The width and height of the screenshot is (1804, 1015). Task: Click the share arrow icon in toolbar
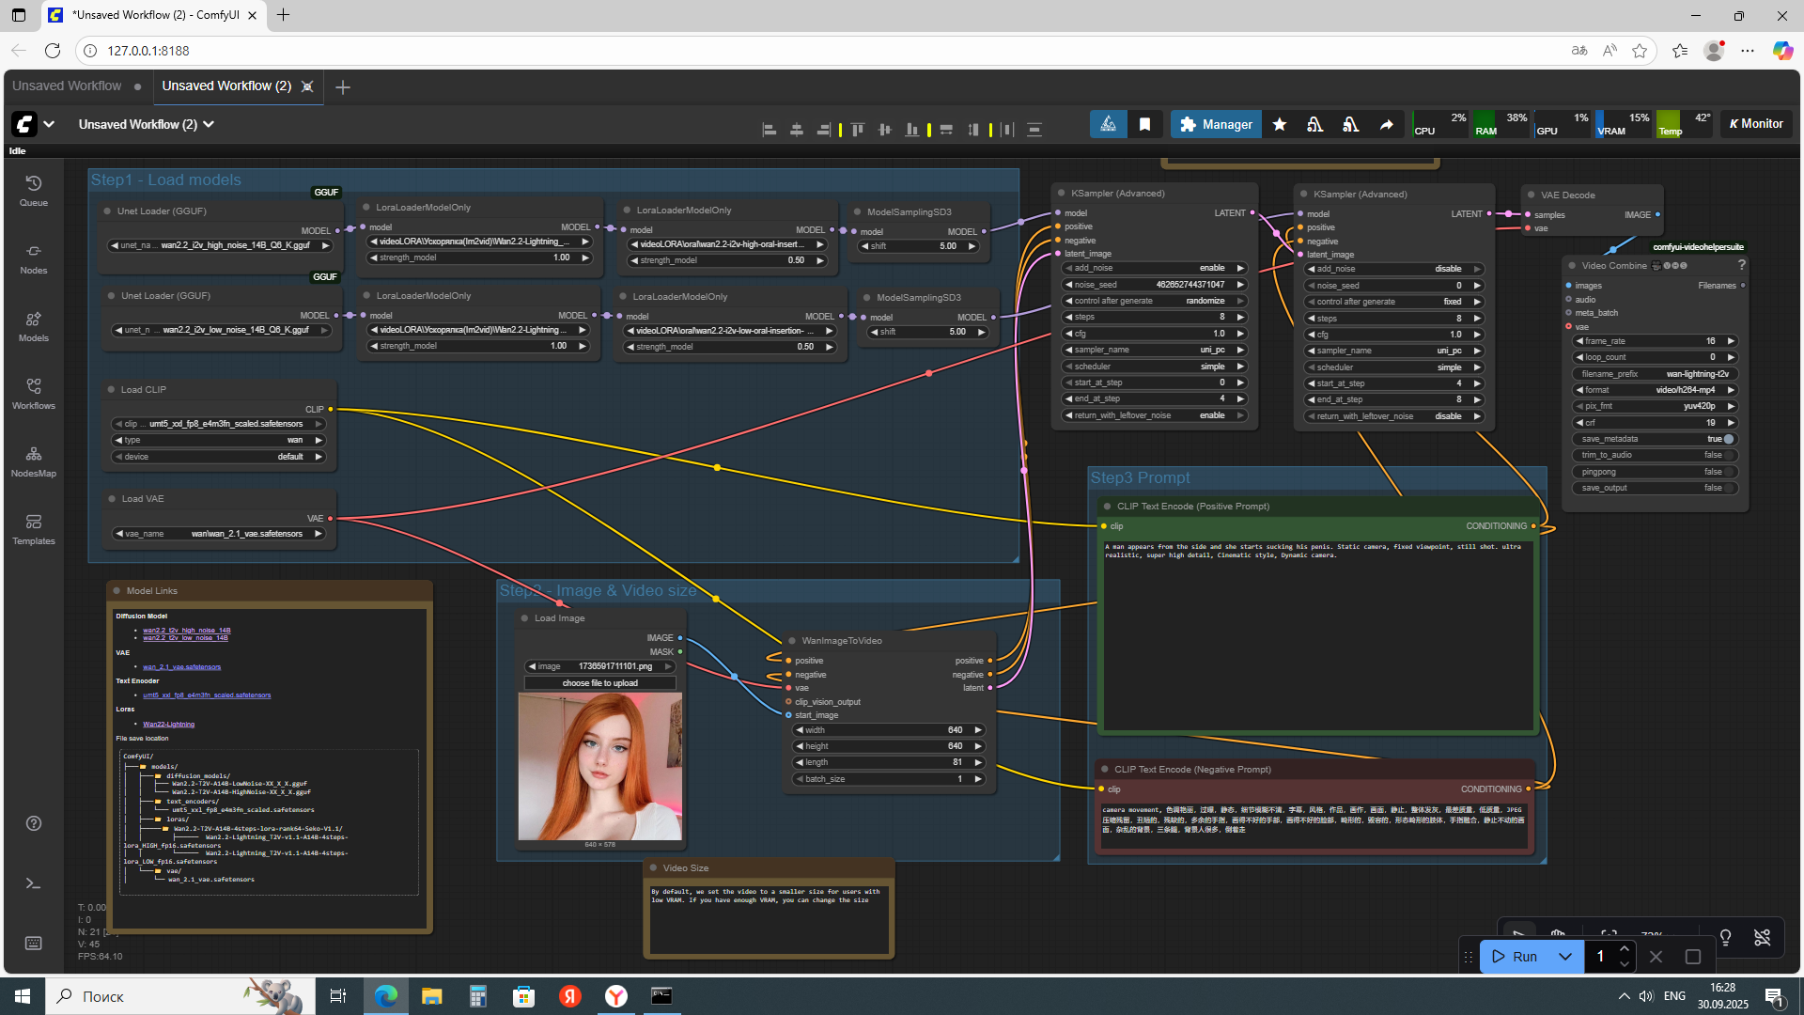coord(1387,124)
